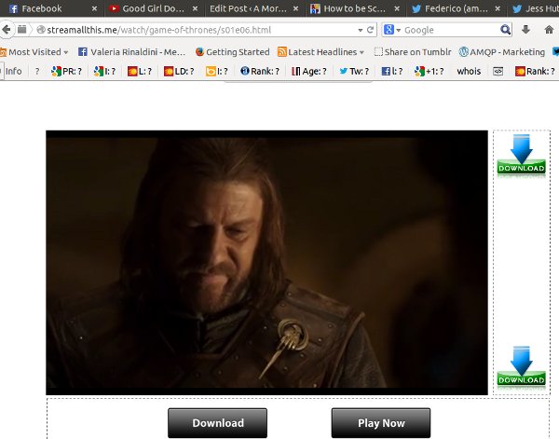Click the Bing index I: ? item
Viewport: 559px width, 439px height.
tap(217, 72)
